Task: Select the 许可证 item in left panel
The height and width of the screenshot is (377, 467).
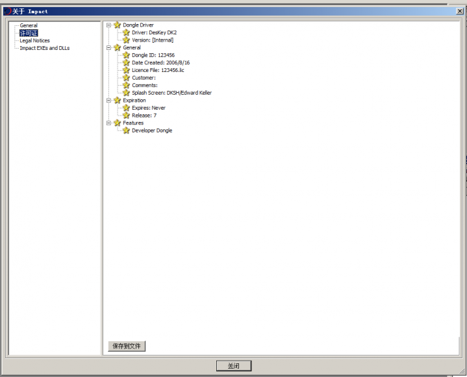Action: (x=29, y=33)
